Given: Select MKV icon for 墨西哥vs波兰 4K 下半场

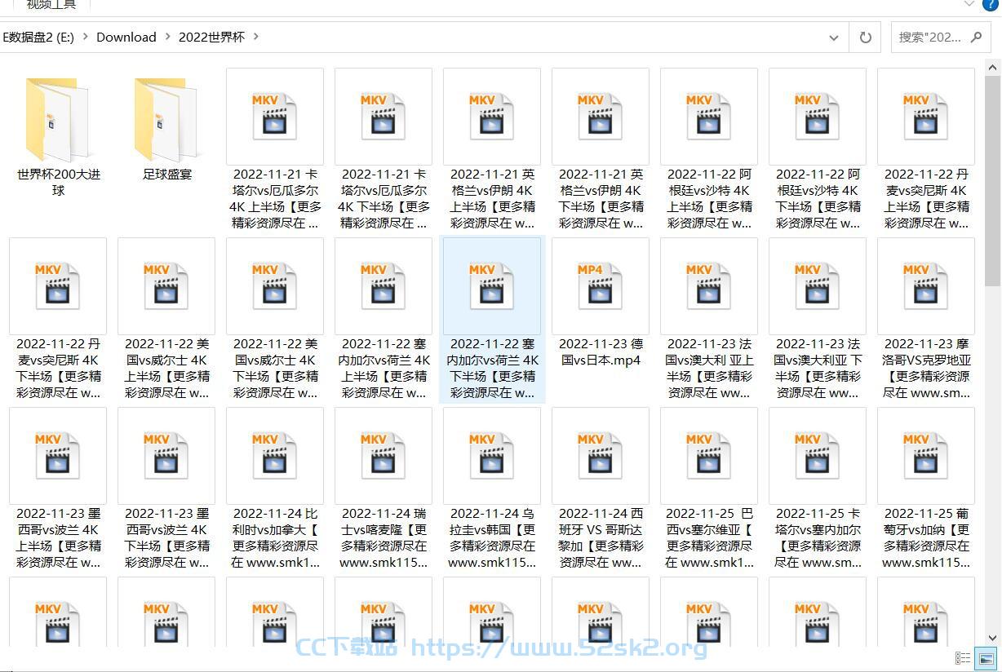Looking at the screenshot, I should pyautogui.click(x=166, y=456).
